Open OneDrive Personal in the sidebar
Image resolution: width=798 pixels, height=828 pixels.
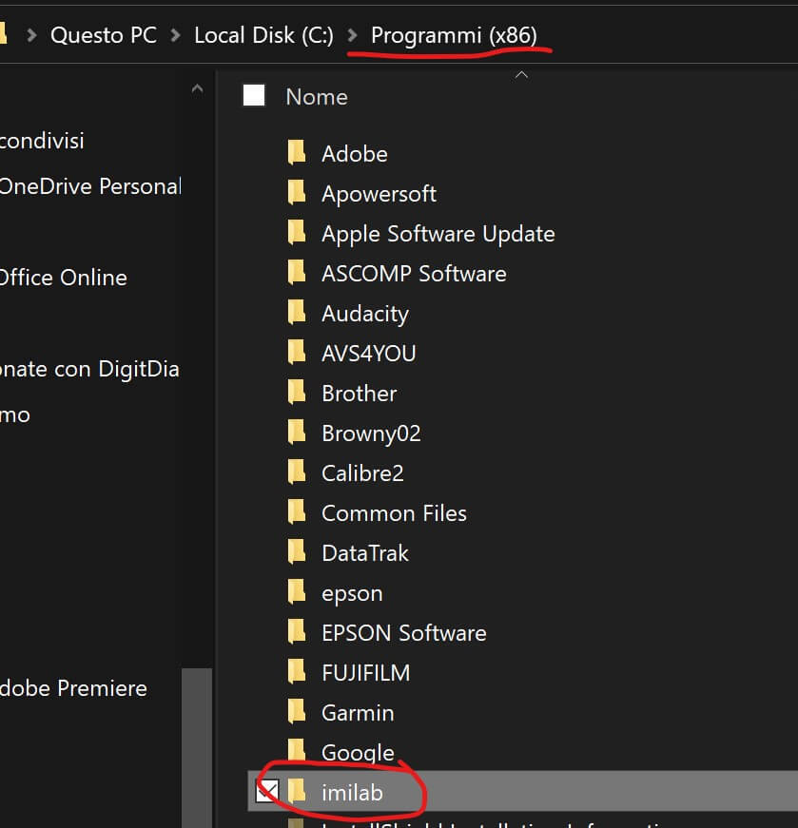[90, 186]
